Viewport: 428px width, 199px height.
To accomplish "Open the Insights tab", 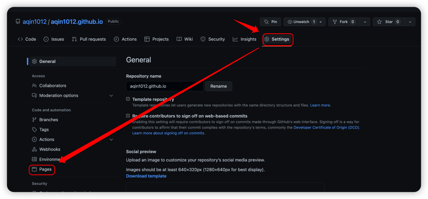I will [245, 39].
